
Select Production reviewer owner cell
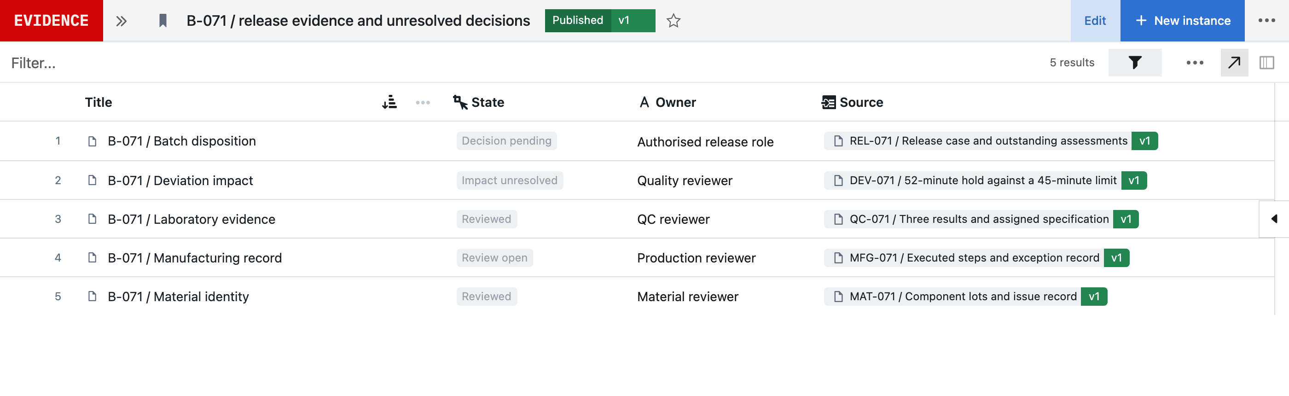point(696,258)
